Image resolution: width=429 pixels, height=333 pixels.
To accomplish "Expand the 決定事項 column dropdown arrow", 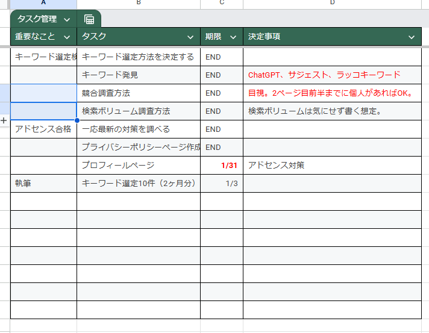I will point(412,37).
